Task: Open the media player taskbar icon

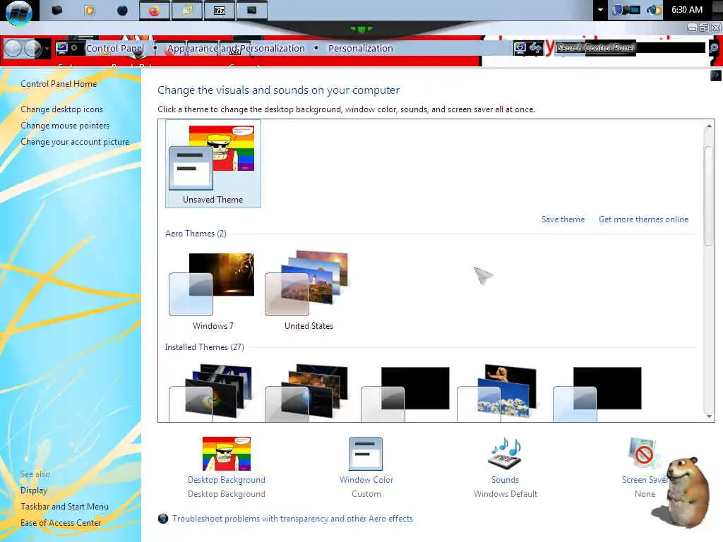Action: tap(90, 10)
